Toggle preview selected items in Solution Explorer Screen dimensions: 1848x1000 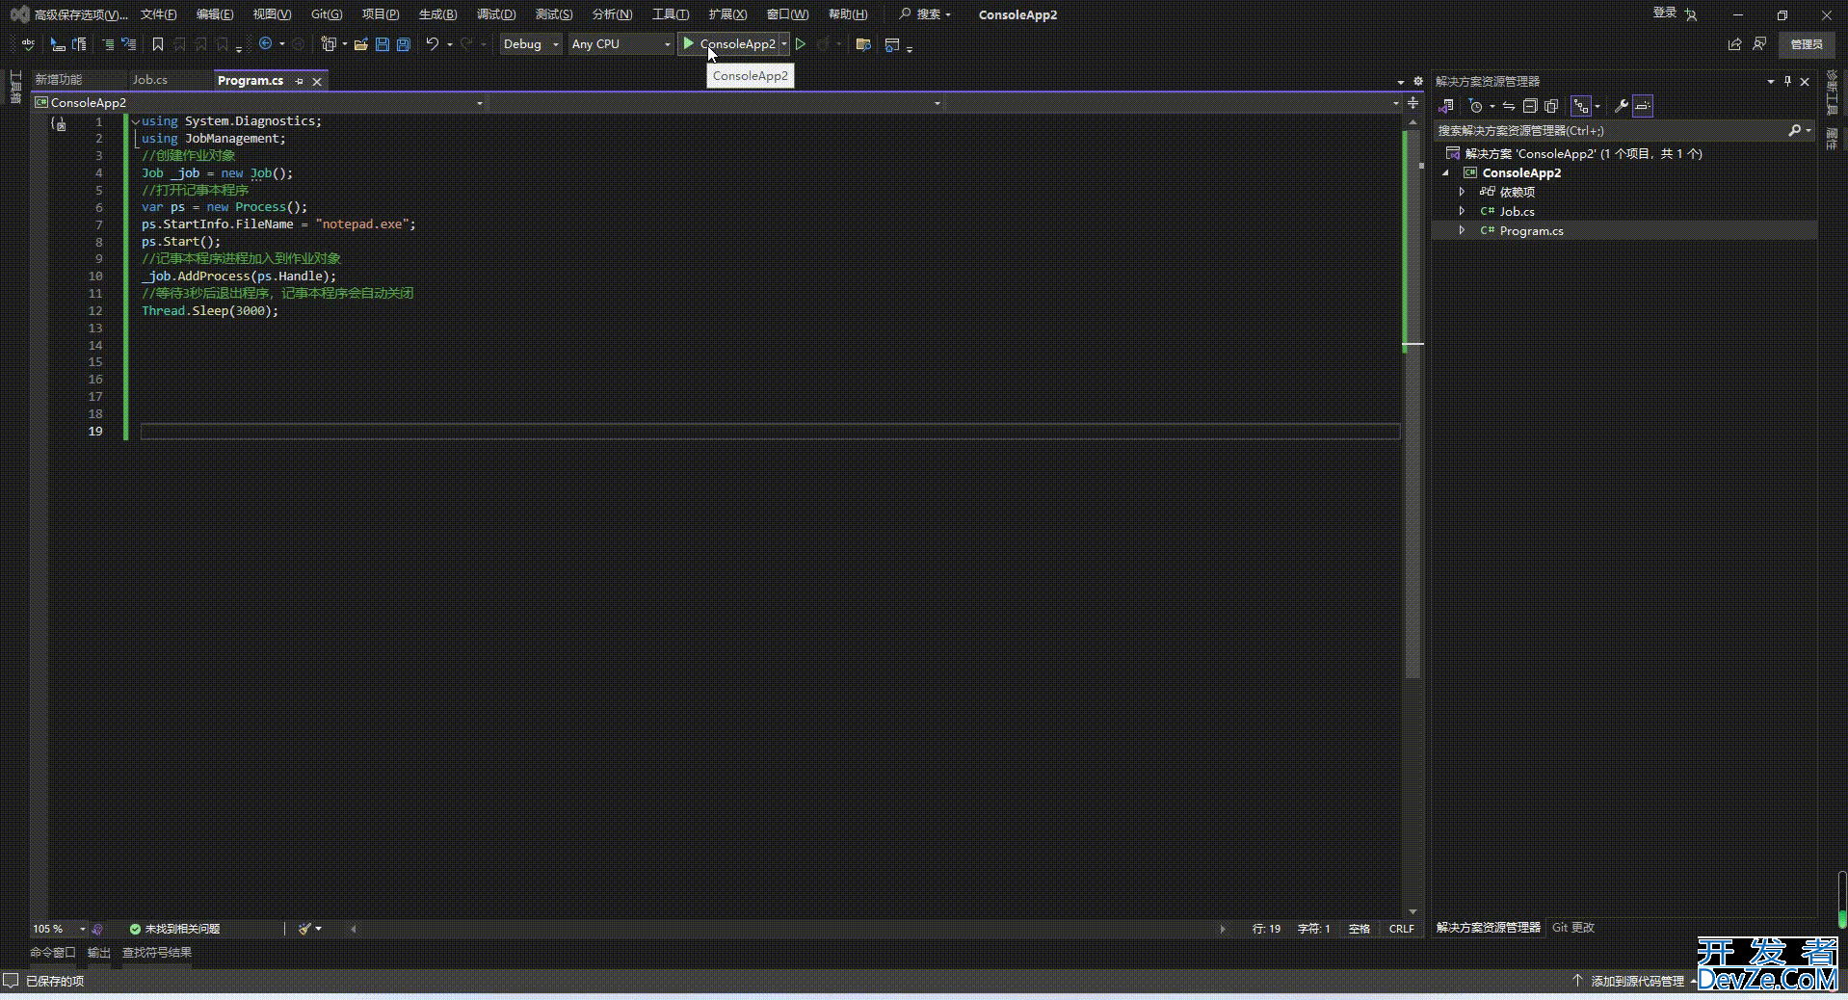[1643, 106]
